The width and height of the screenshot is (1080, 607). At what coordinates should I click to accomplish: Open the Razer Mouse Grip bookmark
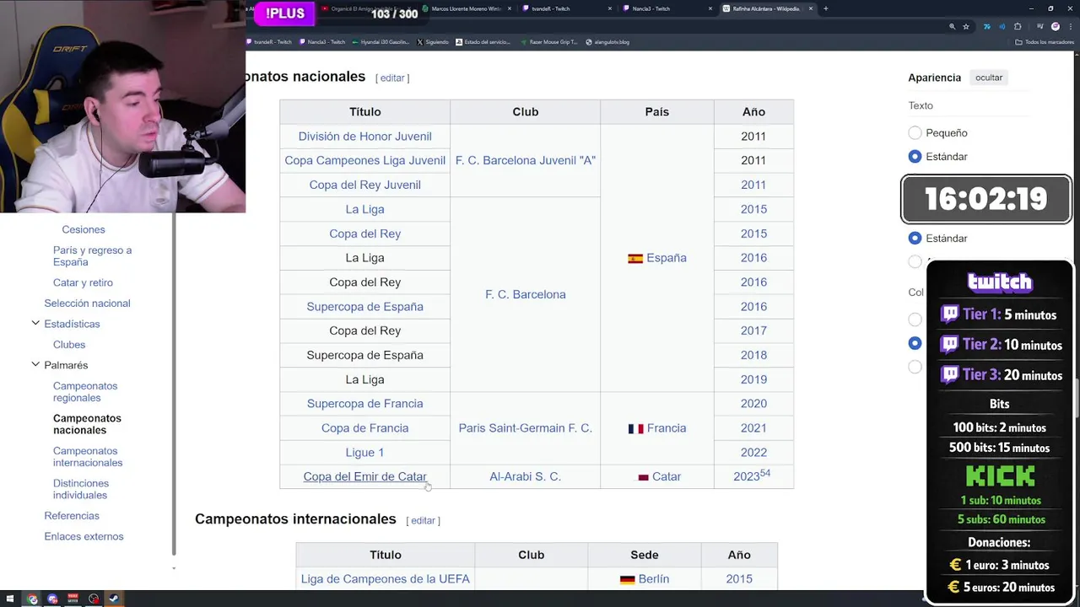(x=550, y=41)
